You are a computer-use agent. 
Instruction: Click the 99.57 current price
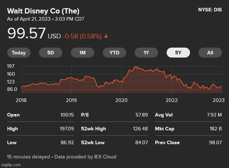tap(27, 34)
